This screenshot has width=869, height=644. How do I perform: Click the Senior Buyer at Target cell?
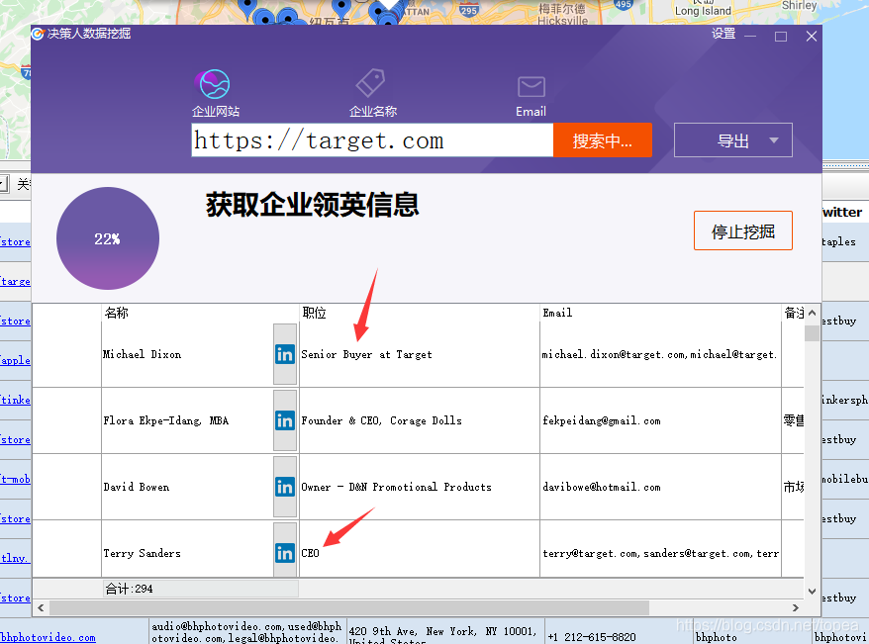point(419,354)
